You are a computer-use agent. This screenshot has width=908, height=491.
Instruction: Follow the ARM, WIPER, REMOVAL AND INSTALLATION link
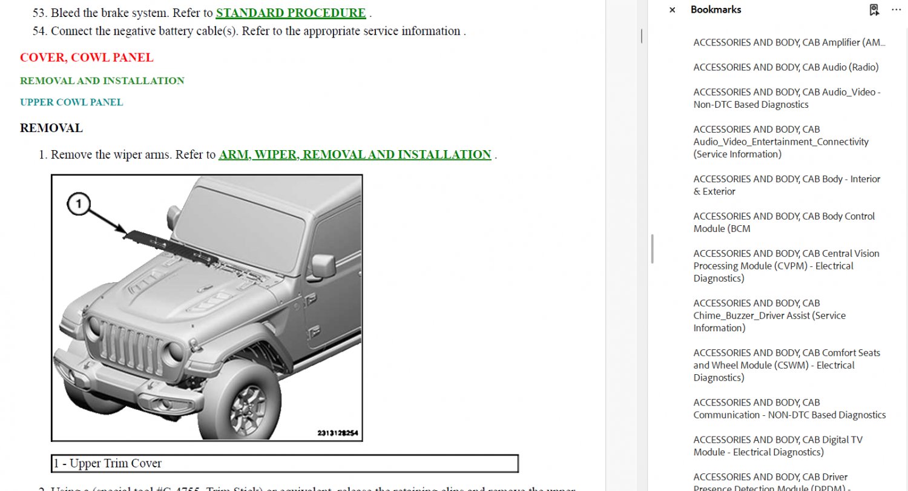pyautogui.click(x=355, y=154)
